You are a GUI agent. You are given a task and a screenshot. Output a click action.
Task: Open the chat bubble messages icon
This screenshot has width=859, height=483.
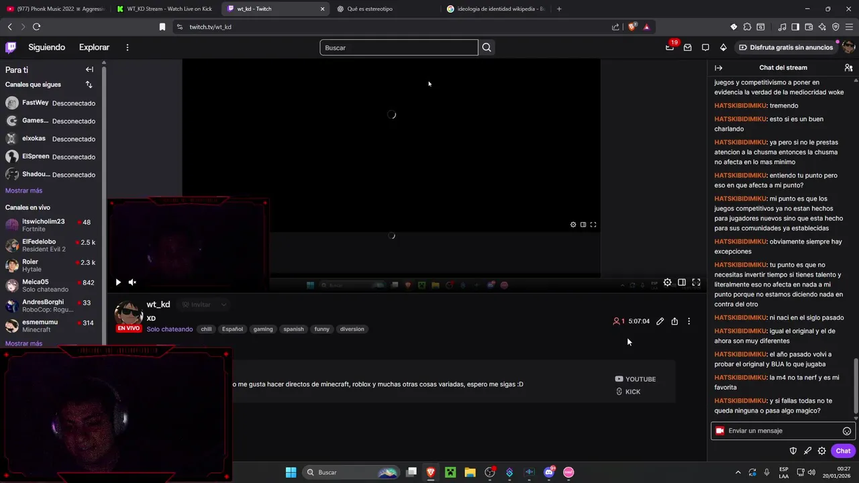pos(705,48)
